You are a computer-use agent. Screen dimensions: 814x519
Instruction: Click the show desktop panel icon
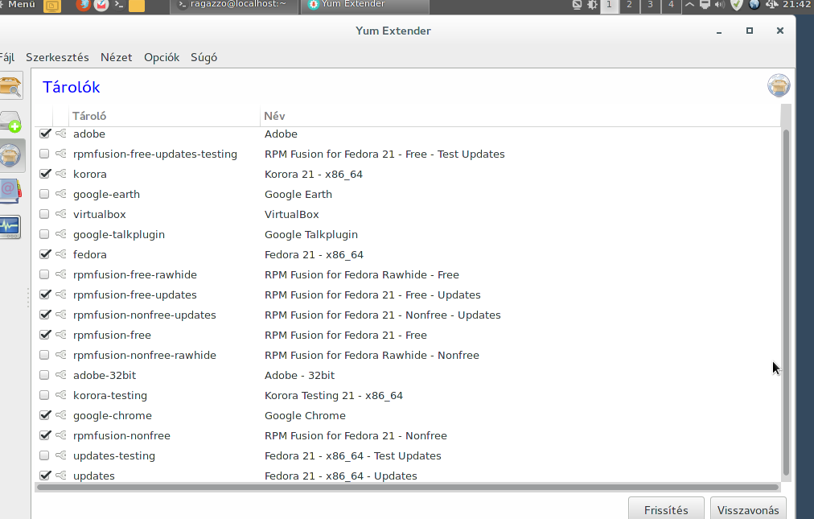tap(52, 6)
